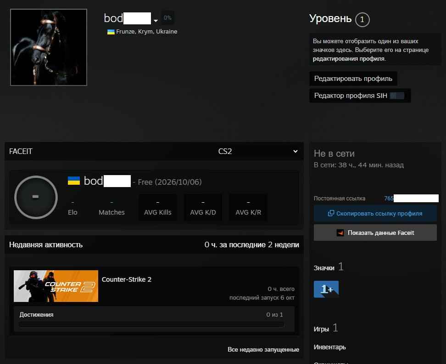Click the последний запуск 6 окт text
This screenshot has width=446, height=364.
coord(262,298)
